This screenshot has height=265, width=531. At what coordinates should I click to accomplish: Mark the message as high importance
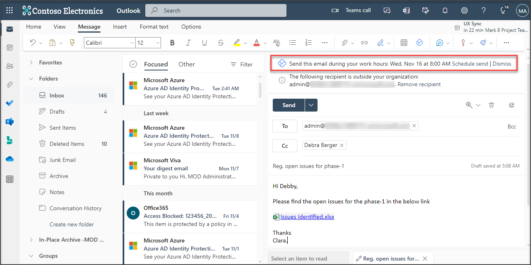coord(464,43)
